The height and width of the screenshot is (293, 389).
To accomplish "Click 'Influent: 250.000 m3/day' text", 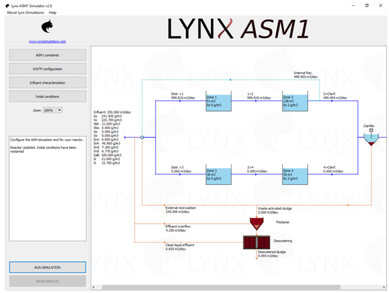I will pos(112,112).
